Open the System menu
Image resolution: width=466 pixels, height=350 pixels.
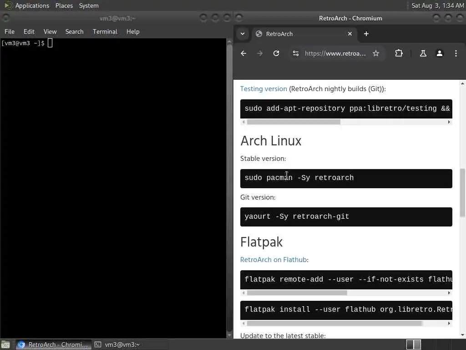(x=89, y=5)
